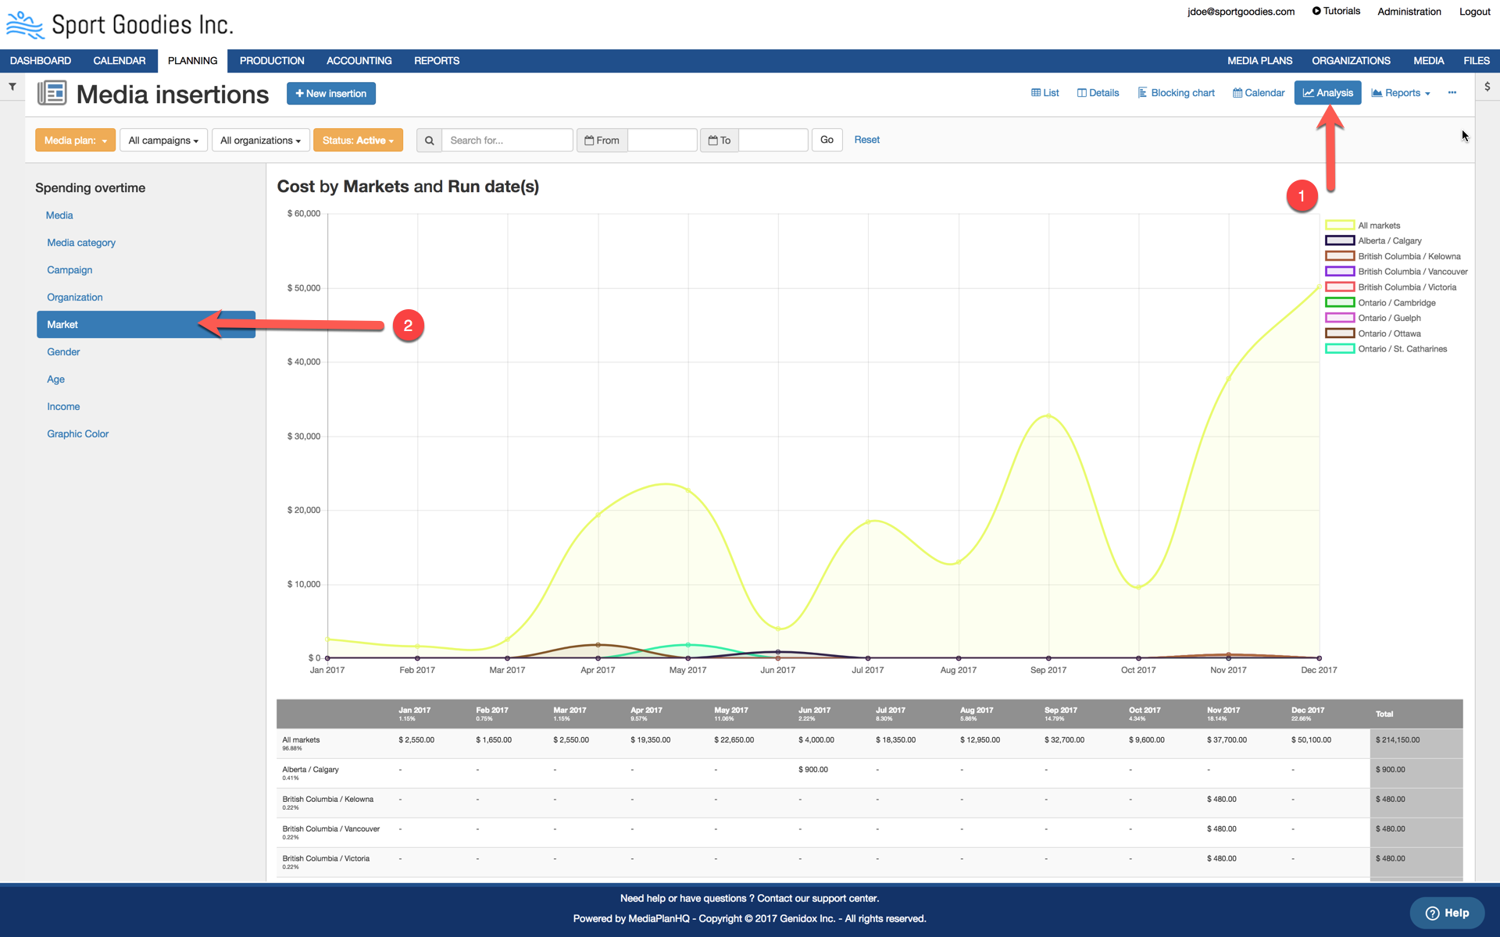The image size is (1500, 937).
Task: Click the New insertion button
Action: coord(330,94)
